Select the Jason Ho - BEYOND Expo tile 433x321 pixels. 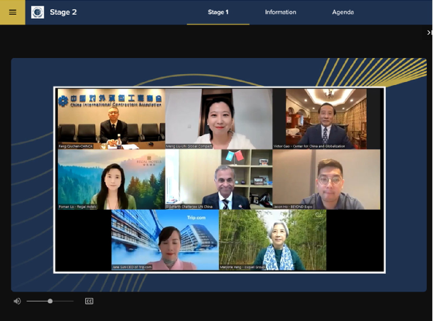[x=326, y=179]
